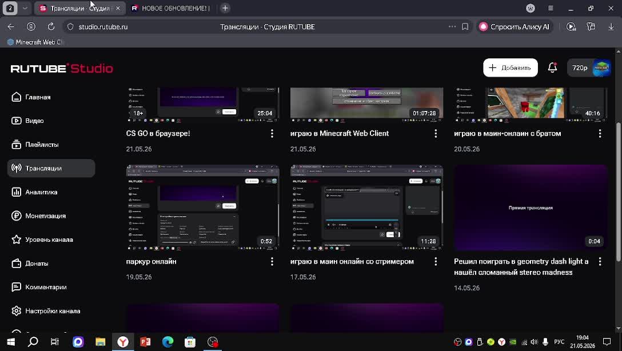Click the Добавить button
The height and width of the screenshot is (351, 622).
510,68
